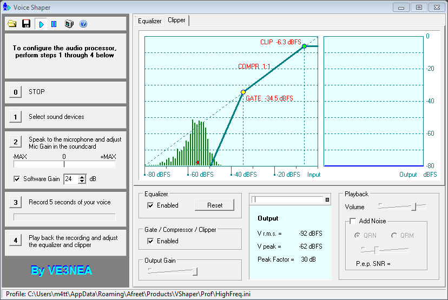Viewport: 448px width, 300px height.
Task: Open profile with the folder icon
Action: tap(12, 24)
